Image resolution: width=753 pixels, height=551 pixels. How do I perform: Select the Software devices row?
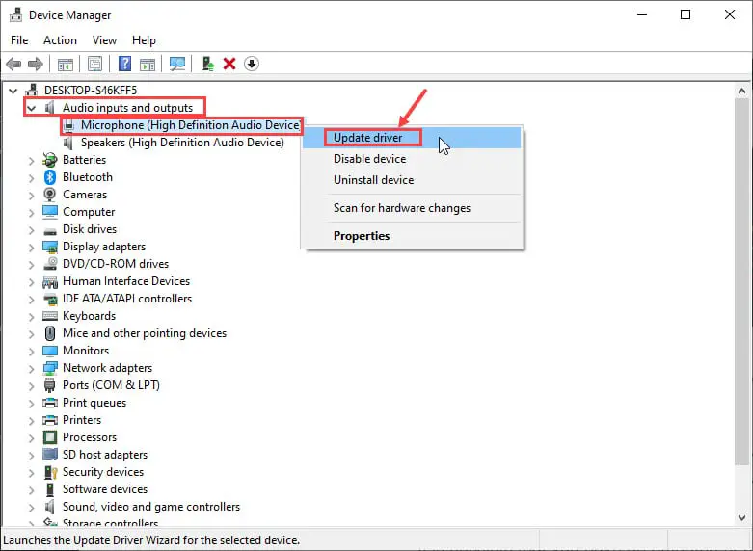point(105,489)
